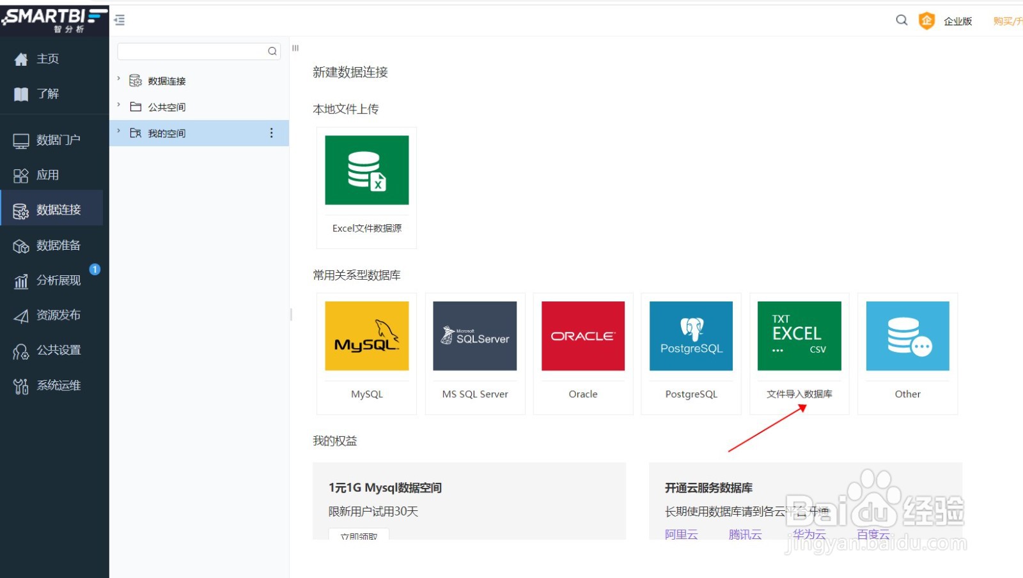The width and height of the screenshot is (1023, 578).
Task: Click the magnifier icon in tree search box
Action: click(272, 51)
